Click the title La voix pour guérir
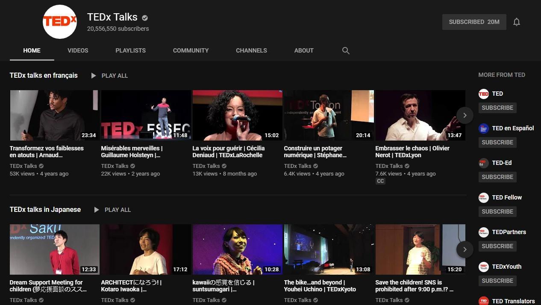This screenshot has height=305, width=541. 229,152
